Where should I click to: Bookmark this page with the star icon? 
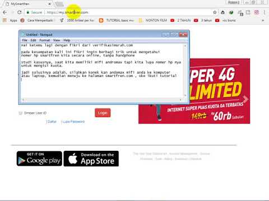coord(215,12)
